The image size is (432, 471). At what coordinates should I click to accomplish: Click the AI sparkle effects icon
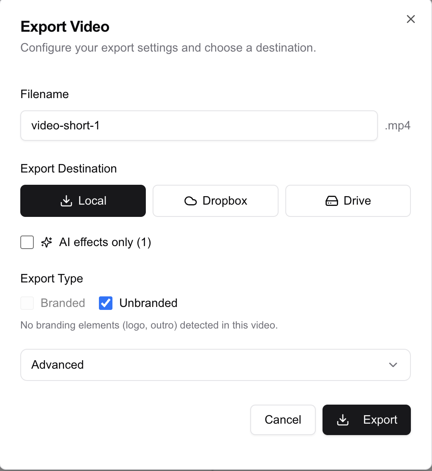(46, 242)
